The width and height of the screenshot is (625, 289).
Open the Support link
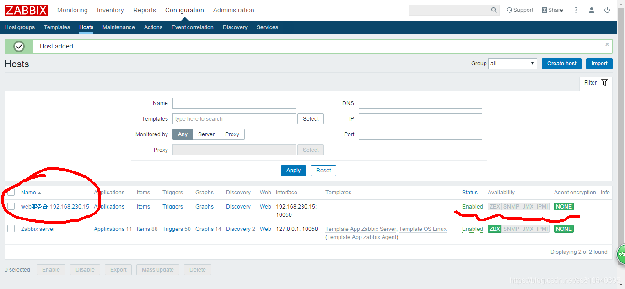pyautogui.click(x=520, y=10)
